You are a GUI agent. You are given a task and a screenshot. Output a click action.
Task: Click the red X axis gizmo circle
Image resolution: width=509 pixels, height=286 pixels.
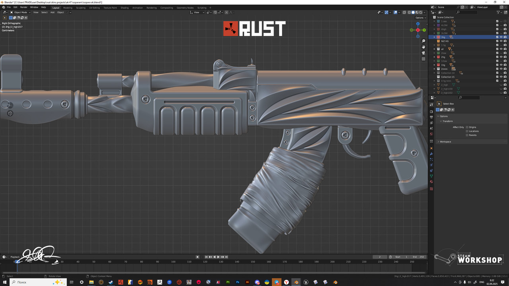pyautogui.click(x=418, y=30)
